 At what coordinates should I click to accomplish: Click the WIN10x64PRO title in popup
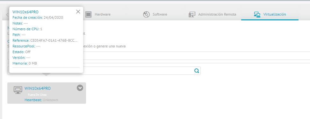pos(25,12)
